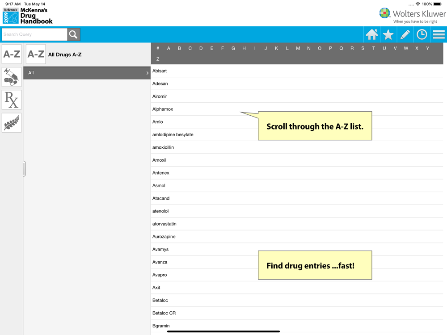This screenshot has height=335, width=447.
Task: Jump to letter E in index
Action: point(212,48)
